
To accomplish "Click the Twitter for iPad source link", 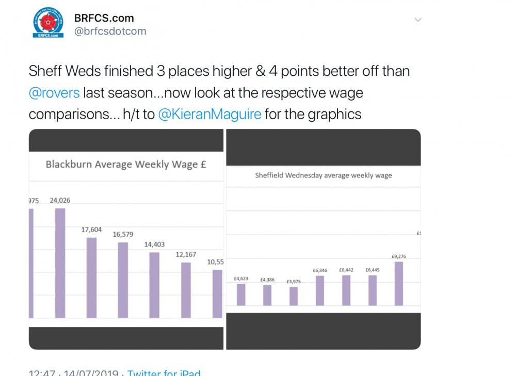I will pos(164,373).
